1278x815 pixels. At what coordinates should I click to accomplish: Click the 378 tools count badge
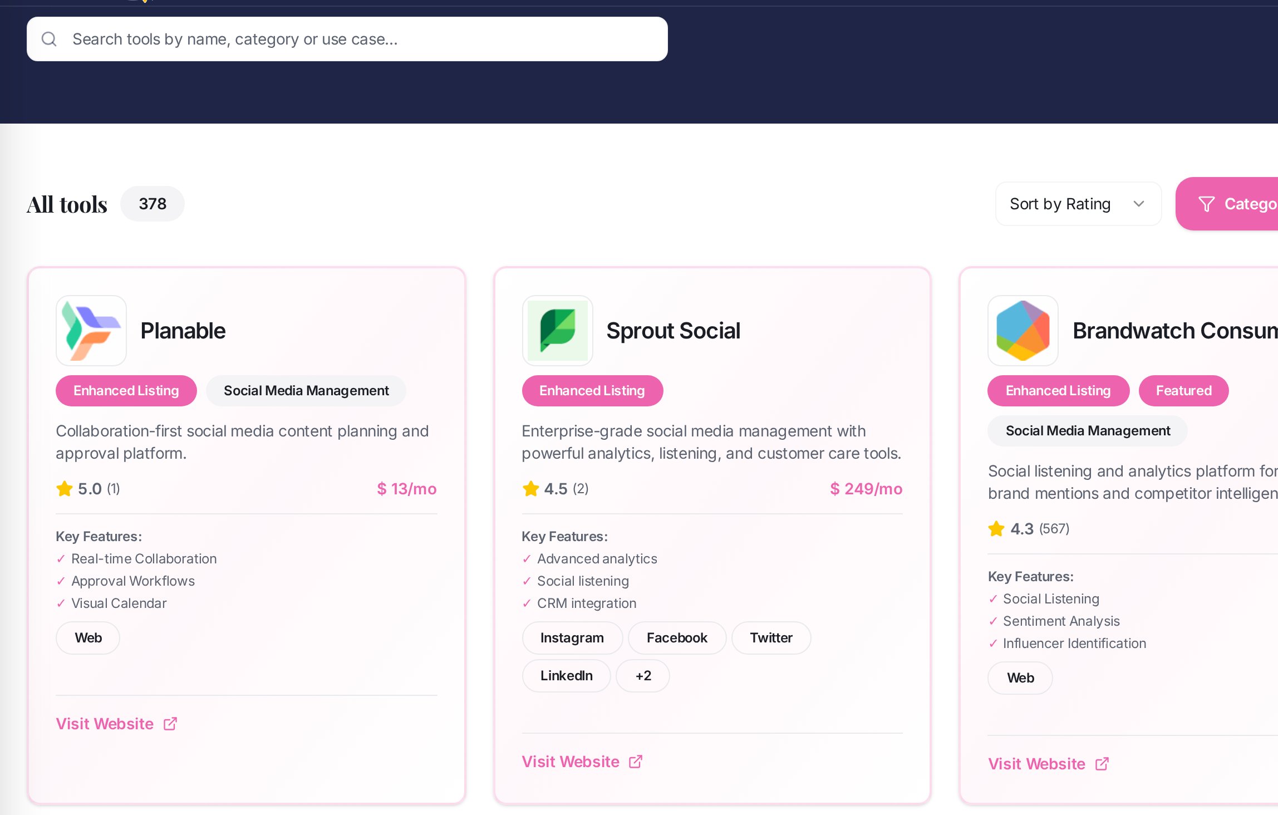click(x=153, y=204)
